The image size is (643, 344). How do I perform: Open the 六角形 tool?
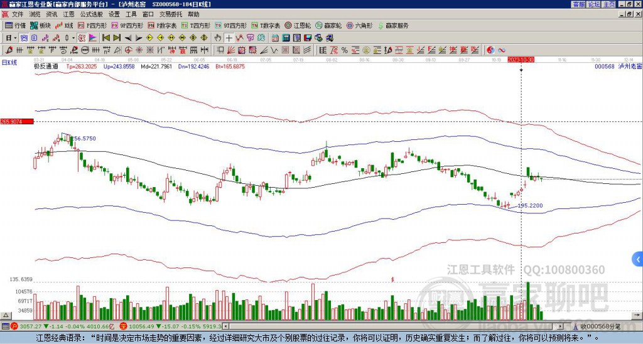coord(359,25)
